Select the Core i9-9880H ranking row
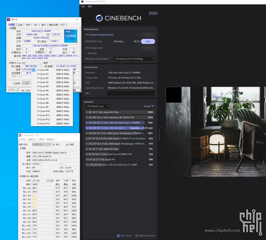The image size is (266, 240). coord(120,154)
